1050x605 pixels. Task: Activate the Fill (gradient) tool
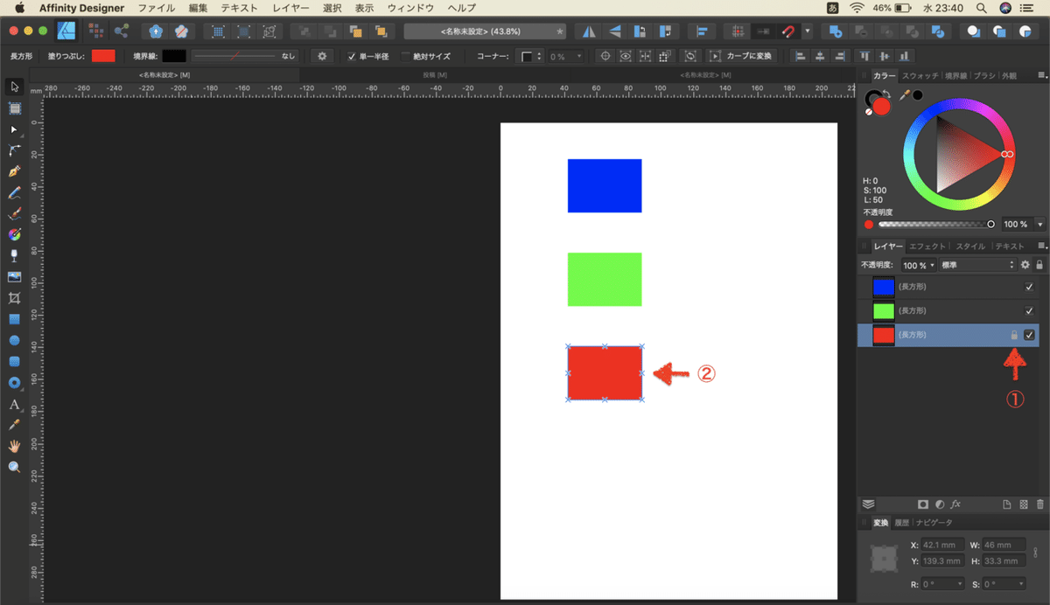pos(15,234)
